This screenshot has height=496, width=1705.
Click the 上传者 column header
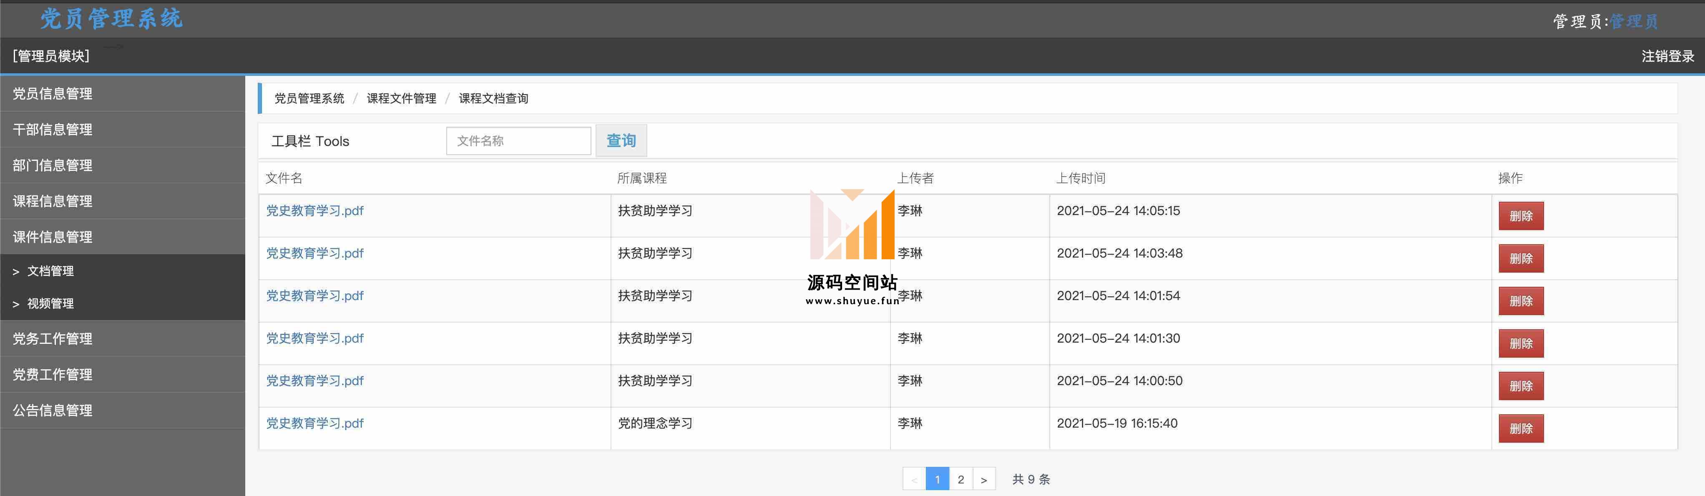915,178
